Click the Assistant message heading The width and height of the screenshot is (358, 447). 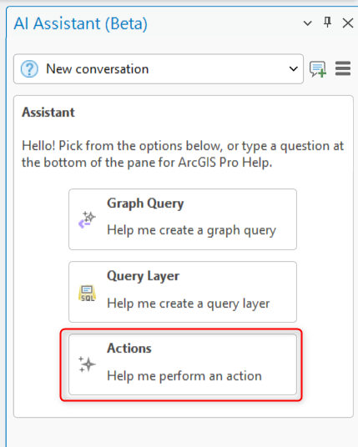48,113
